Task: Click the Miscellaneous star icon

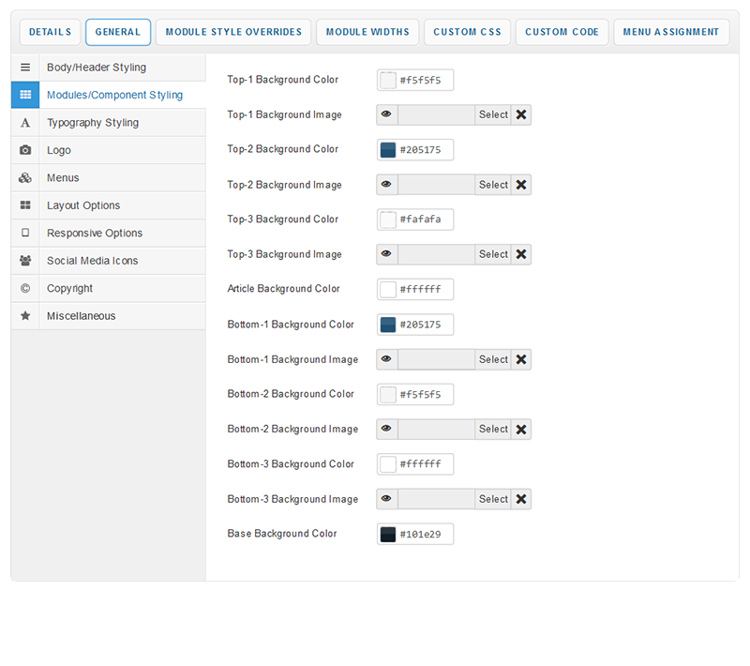Action: tap(25, 316)
